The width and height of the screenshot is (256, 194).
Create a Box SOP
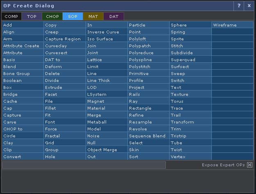click(23, 87)
